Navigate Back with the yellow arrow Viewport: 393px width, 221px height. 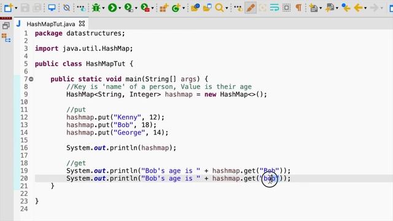click(358, 8)
